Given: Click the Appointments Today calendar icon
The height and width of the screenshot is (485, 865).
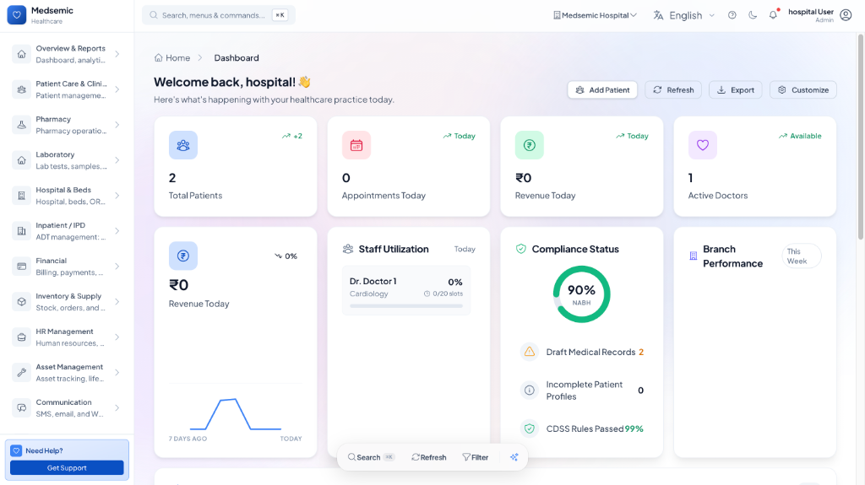Looking at the screenshot, I should 356,145.
